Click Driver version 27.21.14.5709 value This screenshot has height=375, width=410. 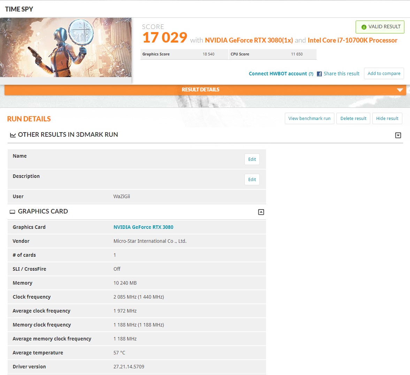pos(129,366)
